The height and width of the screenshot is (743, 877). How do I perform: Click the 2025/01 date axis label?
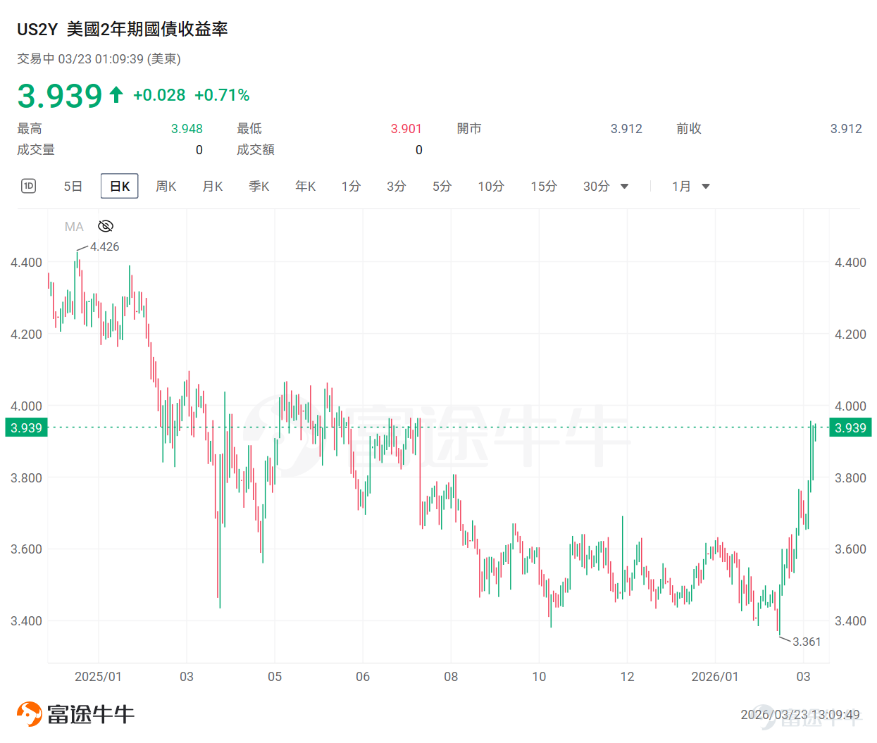click(98, 676)
